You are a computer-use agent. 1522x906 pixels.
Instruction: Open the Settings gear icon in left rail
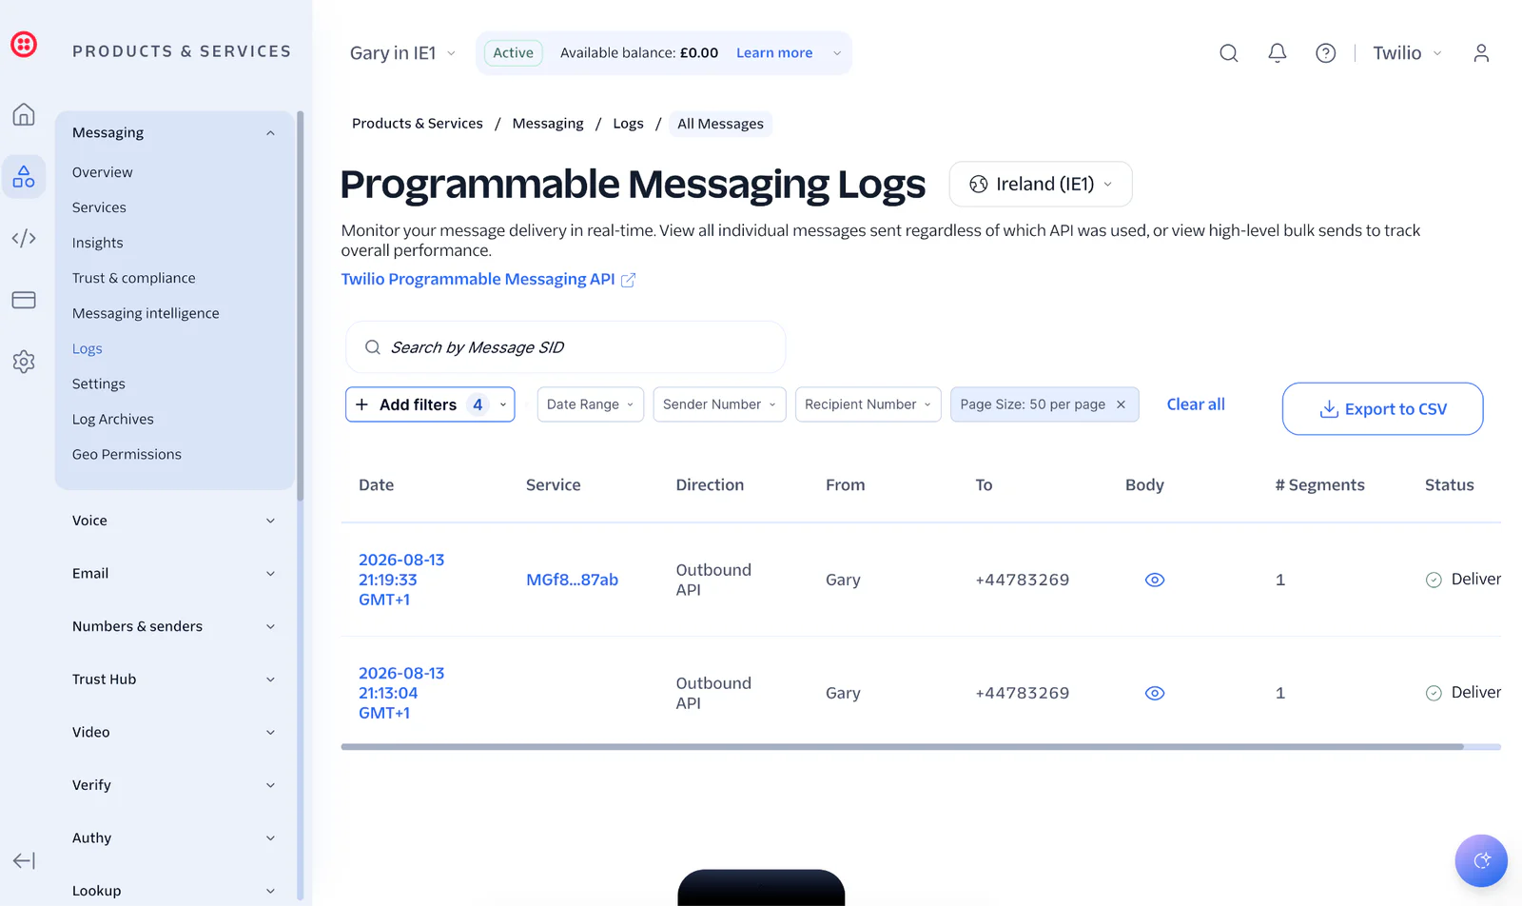24,362
